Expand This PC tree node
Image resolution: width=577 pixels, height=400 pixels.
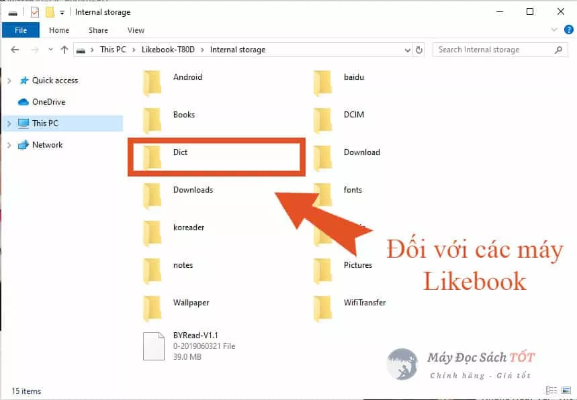[x=9, y=123]
